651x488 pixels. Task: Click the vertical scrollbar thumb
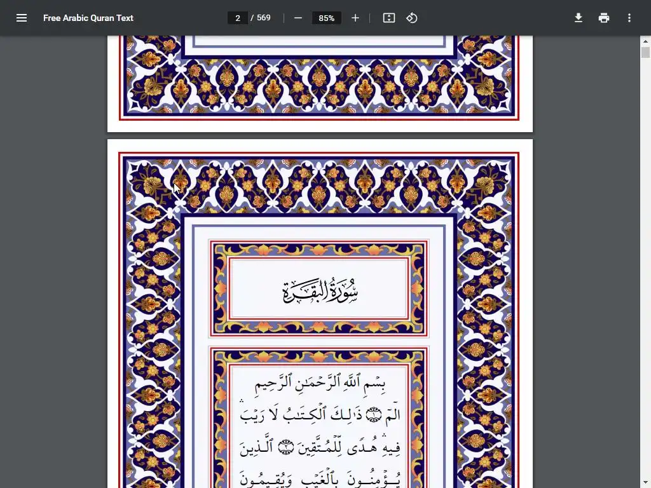point(645,52)
